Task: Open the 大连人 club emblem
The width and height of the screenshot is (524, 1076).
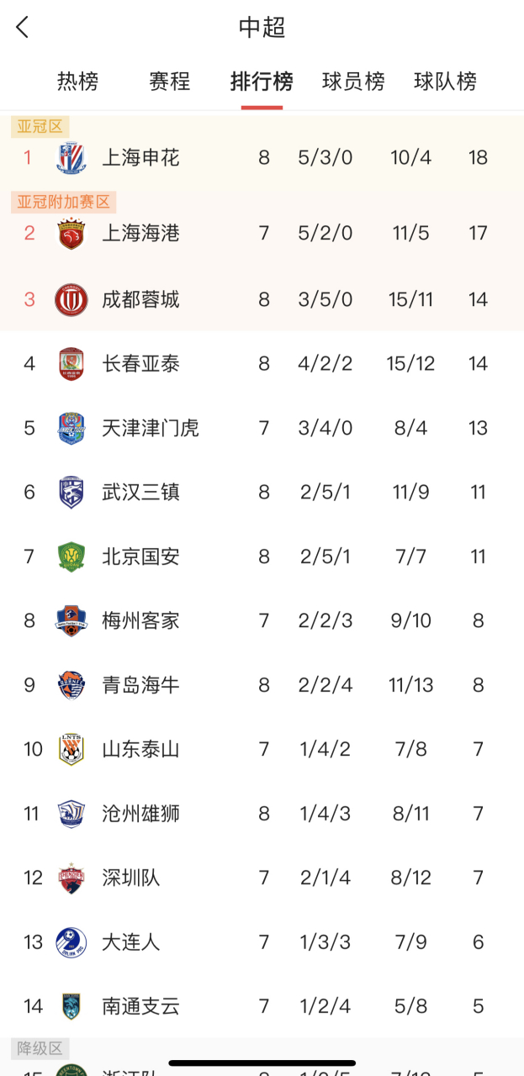Action: (x=71, y=942)
